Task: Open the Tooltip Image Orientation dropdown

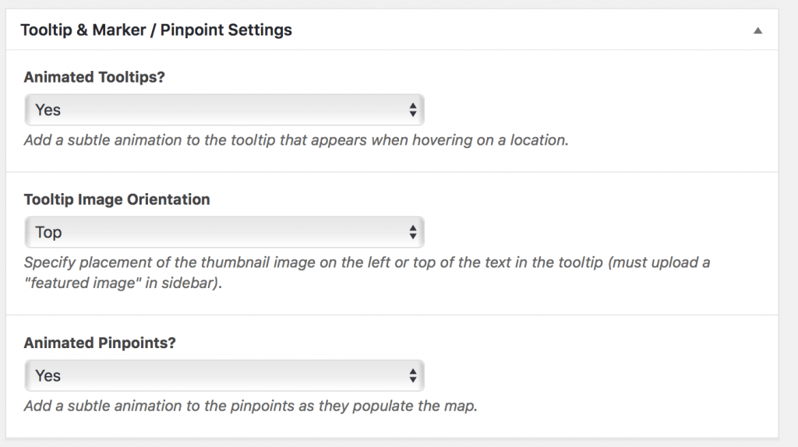Action: (x=224, y=232)
